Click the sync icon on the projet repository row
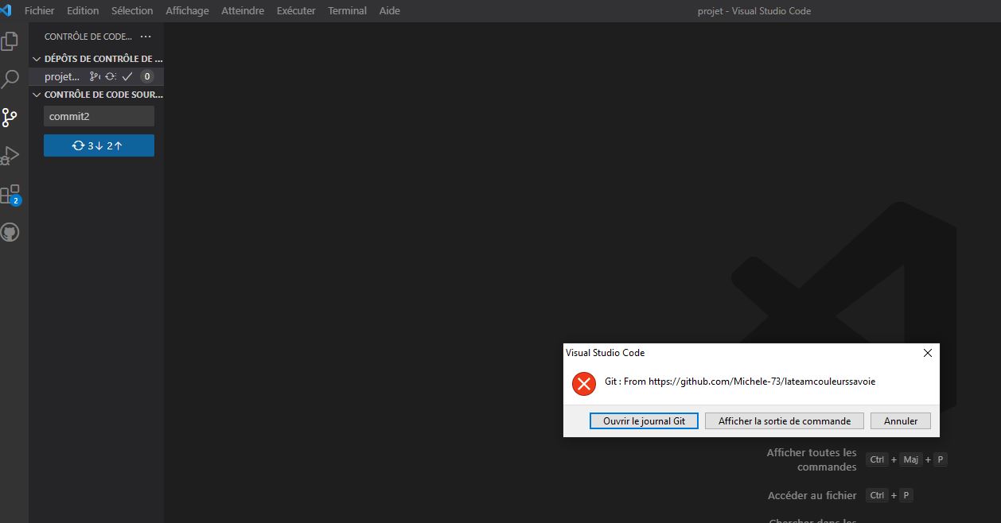Image resolution: width=1001 pixels, height=523 pixels. pyautogui.click(x=111, y=76)
